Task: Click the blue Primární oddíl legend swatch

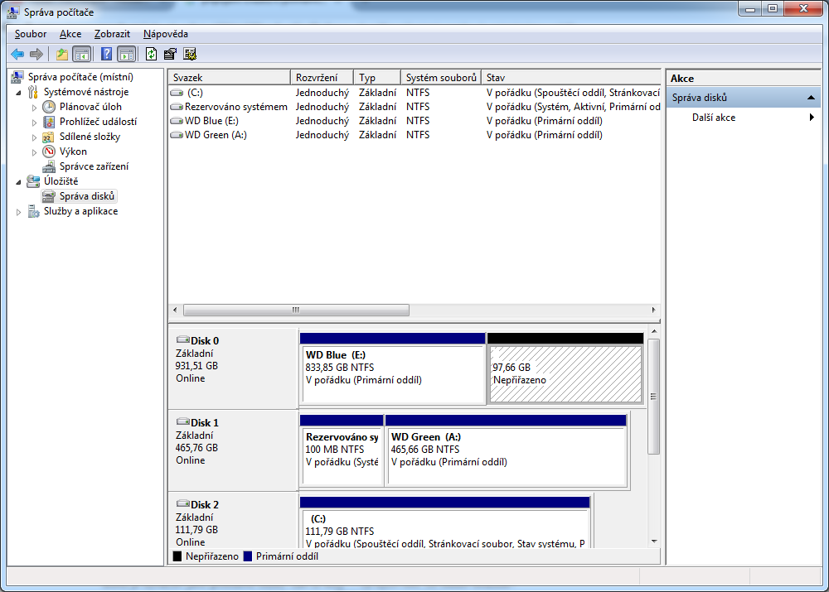Action: [x=247, y=556]
